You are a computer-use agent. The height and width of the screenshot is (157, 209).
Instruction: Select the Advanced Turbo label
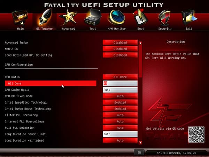16,43
